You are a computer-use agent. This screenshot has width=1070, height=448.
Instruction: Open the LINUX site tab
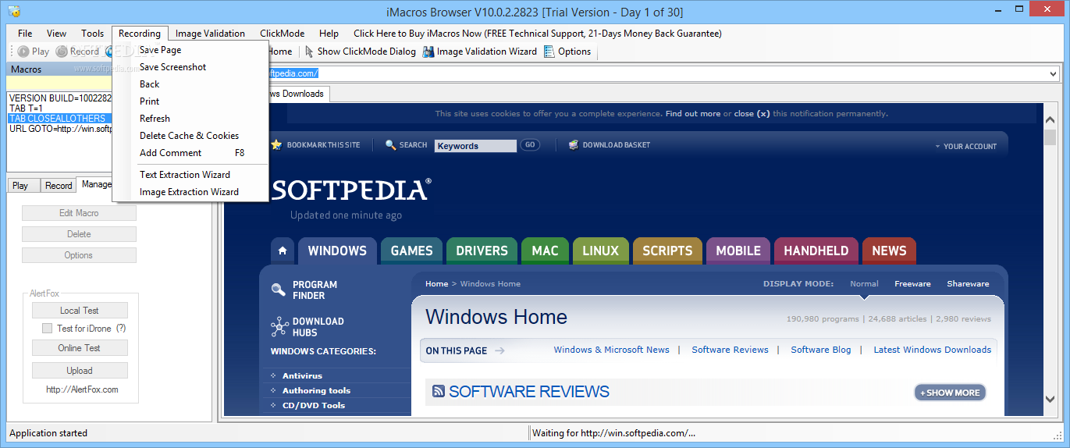tap(601, 251)
